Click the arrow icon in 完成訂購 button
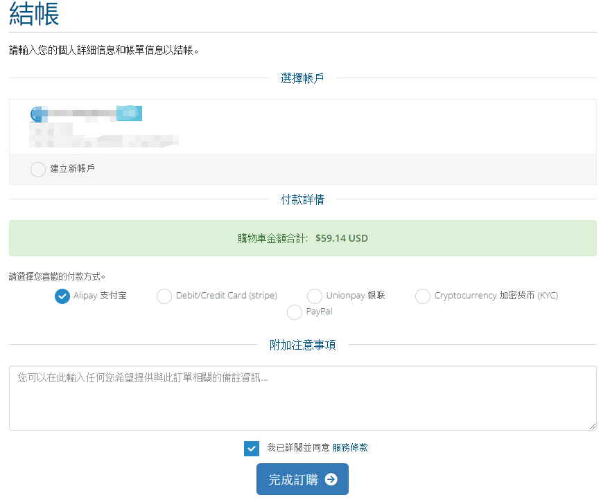Screen dimensions: 610x502 point(331,479)
